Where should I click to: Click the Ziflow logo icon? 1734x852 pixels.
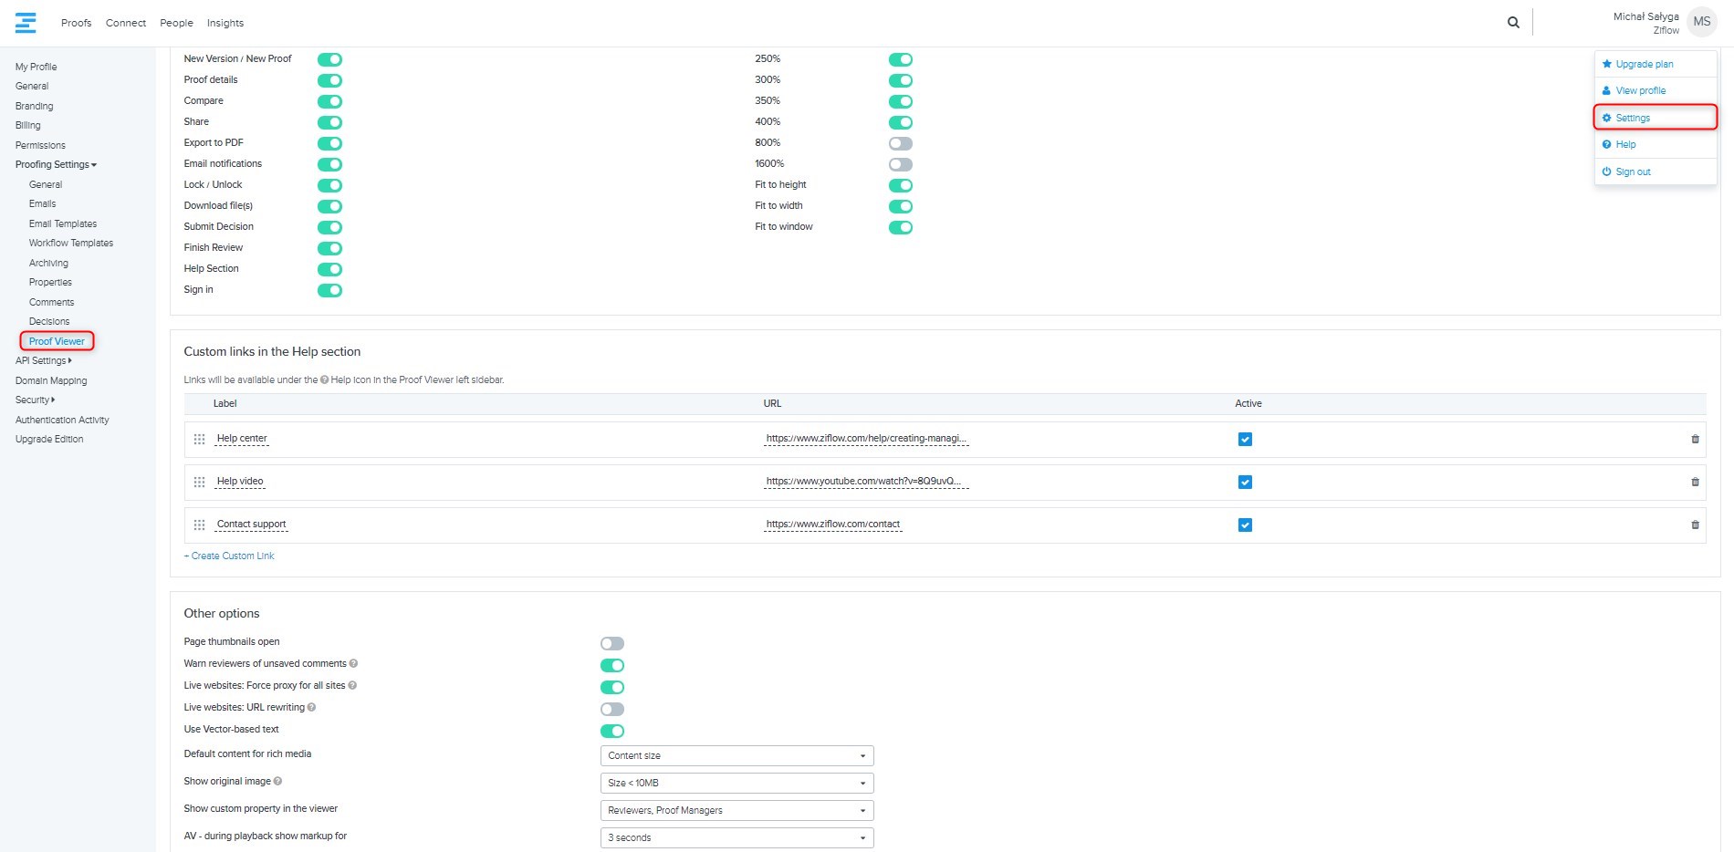[x=26, y=23]
